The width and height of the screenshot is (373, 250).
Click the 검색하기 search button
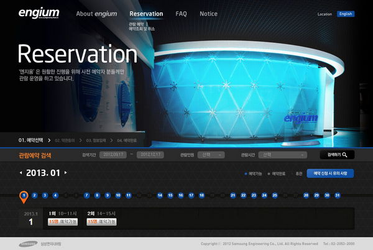(x=337, y=155)
